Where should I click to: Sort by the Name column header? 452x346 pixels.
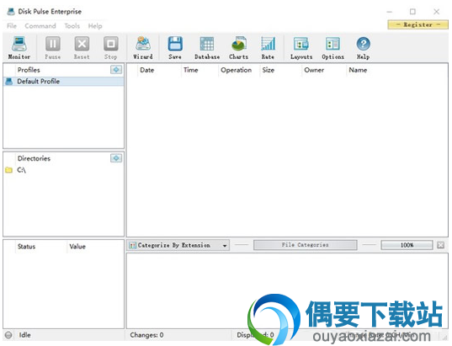click(358, 70)
